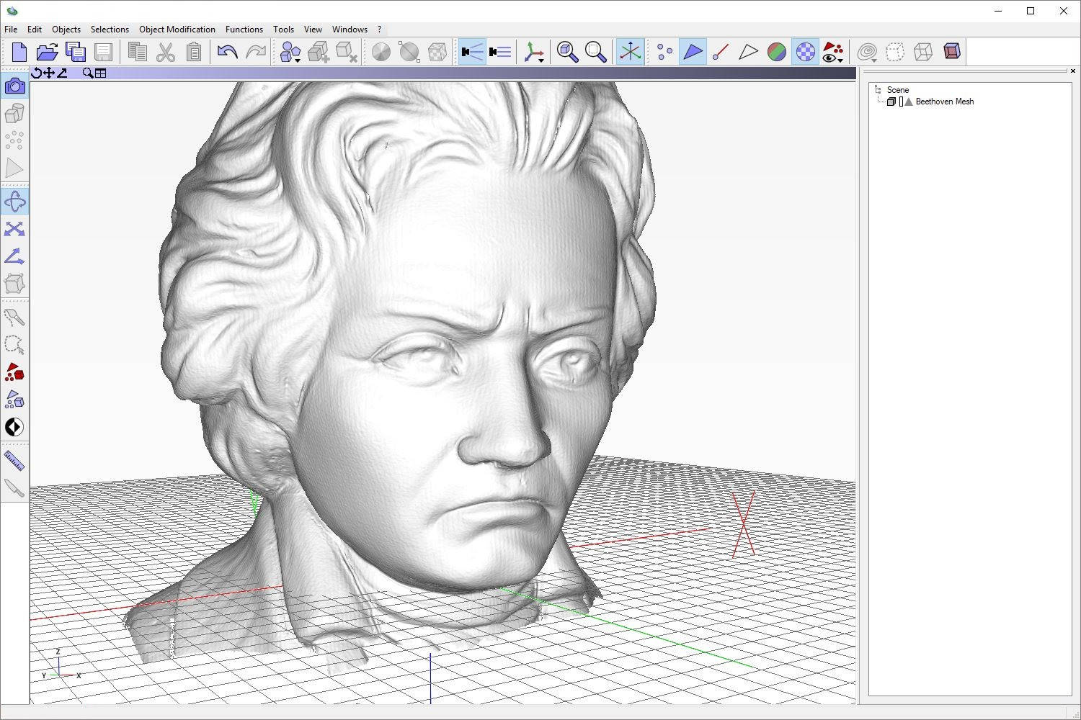
Task: Click the checkered cube toolbar icon
Action: [x=437, y=52]
